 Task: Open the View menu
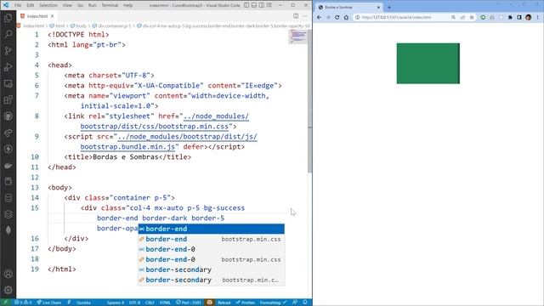[x=67, y=5]
